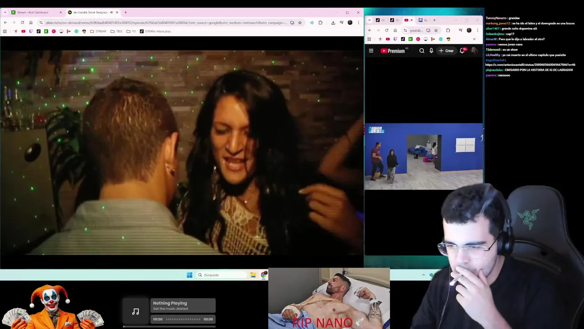
Task: Expand tab search dropdown in right browser
Action: [x=370, y=20]
